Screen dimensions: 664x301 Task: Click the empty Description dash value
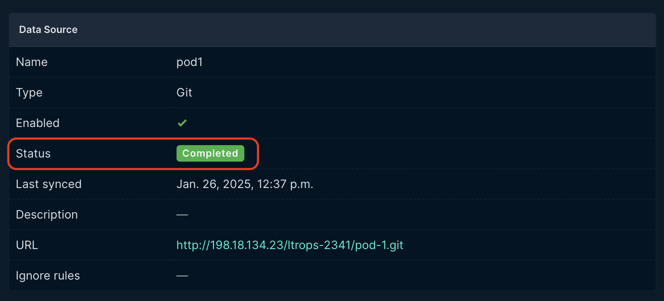(182, 215)
